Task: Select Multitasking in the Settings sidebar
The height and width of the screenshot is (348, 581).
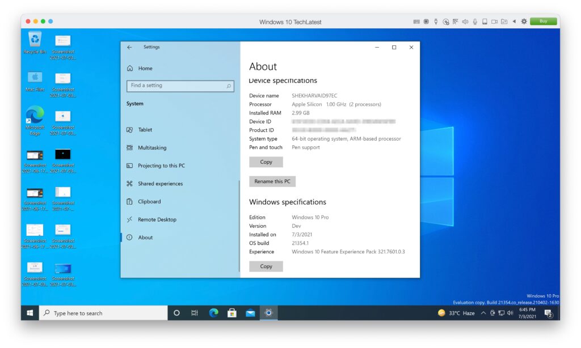Action: coord(158,147)
